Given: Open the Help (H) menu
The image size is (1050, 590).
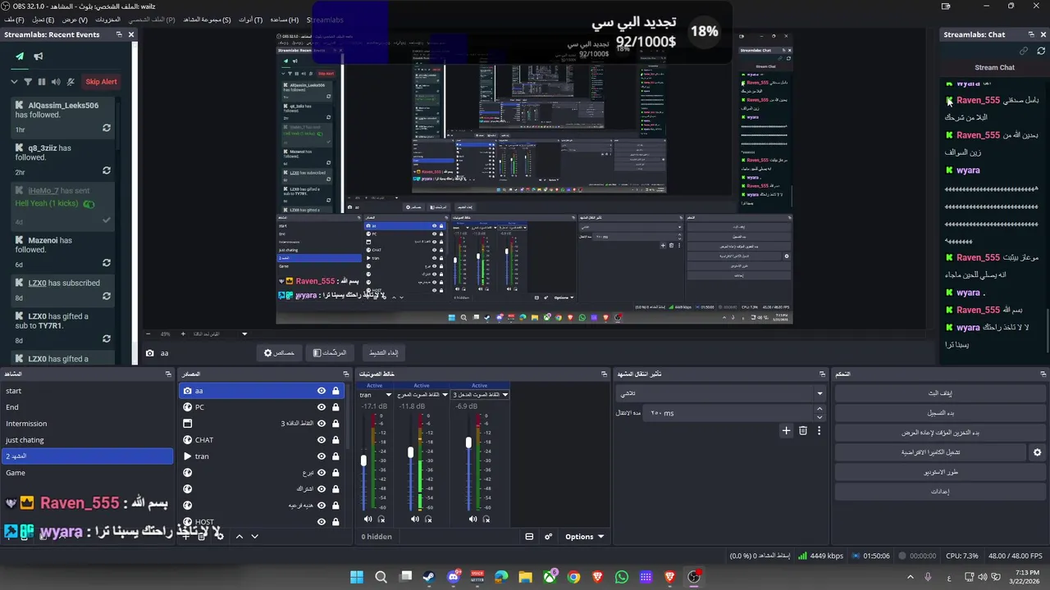Looking at the screenshot, I should pos(285,20).
